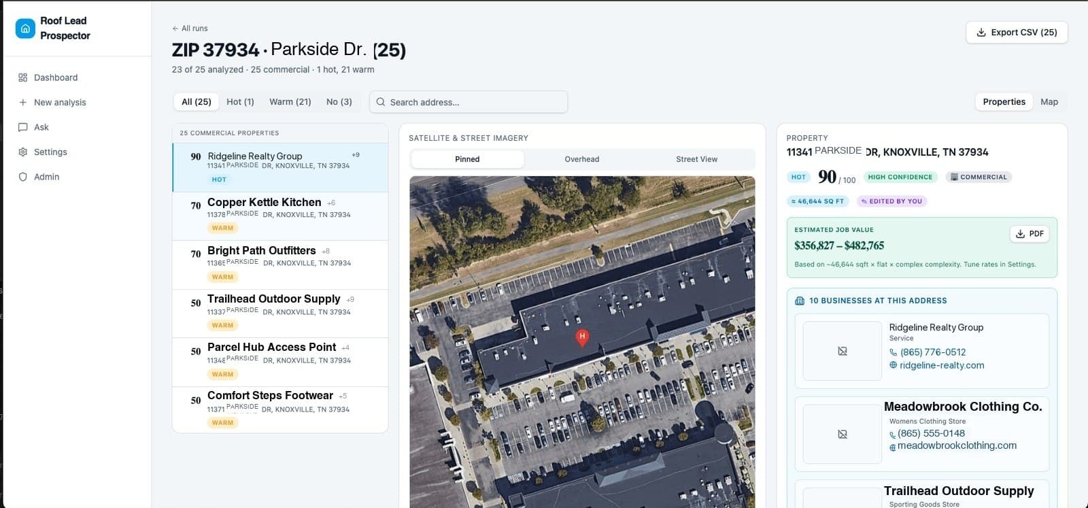Click the globe icon beside ridgeline-realty.com
This screenshot has height=508, width=1088.
[893, 365]
